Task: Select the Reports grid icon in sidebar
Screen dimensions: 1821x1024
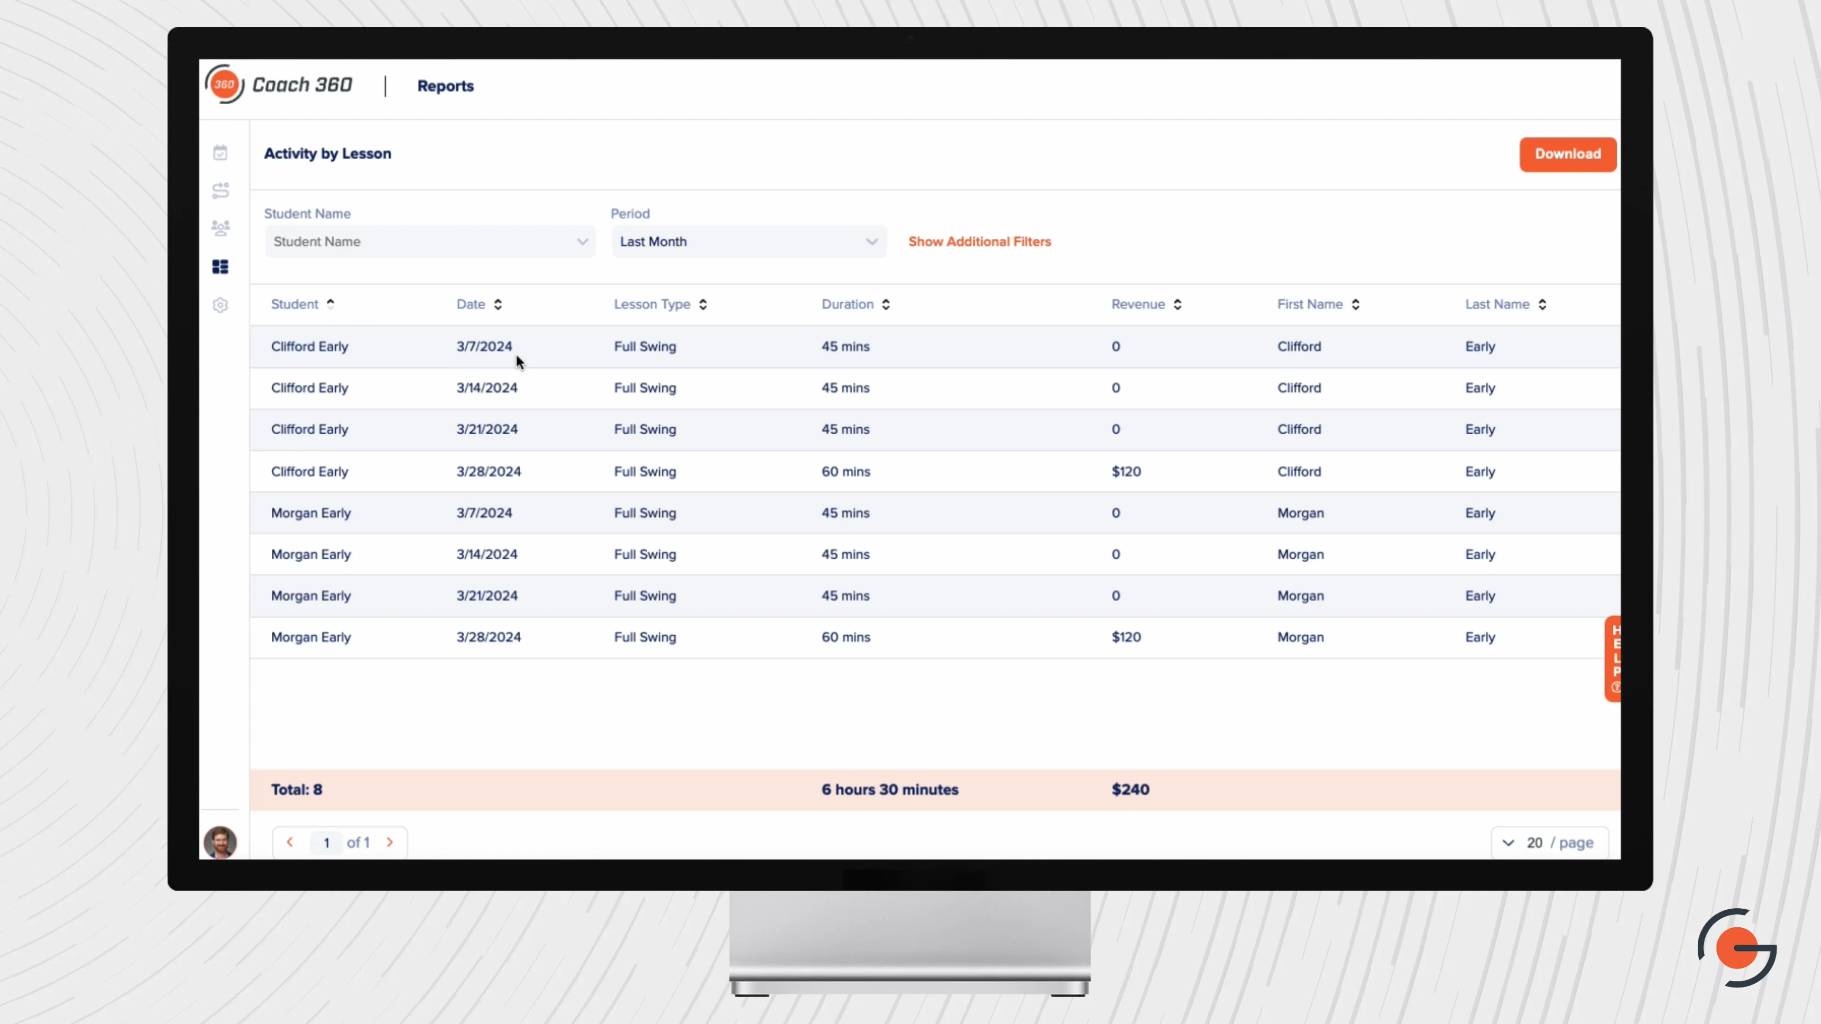Action: tap(221, 266)
